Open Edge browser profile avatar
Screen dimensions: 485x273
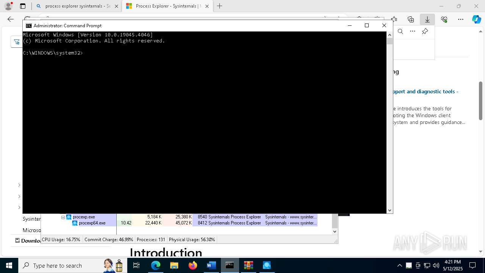point(8,6)
